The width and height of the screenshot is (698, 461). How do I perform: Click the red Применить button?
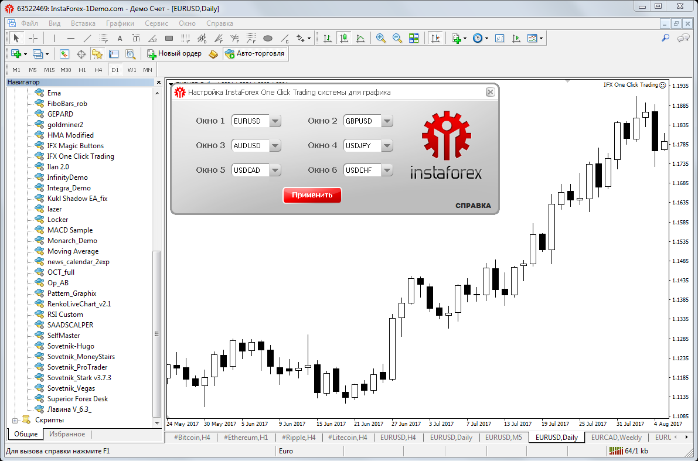312,195
